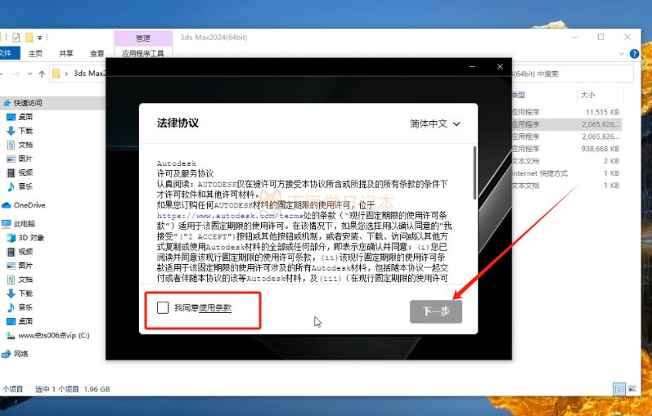This screenshot has width=652, height=416.
Task: Open the autodesk.com/terms hyperlink
Action: (230, 216)
